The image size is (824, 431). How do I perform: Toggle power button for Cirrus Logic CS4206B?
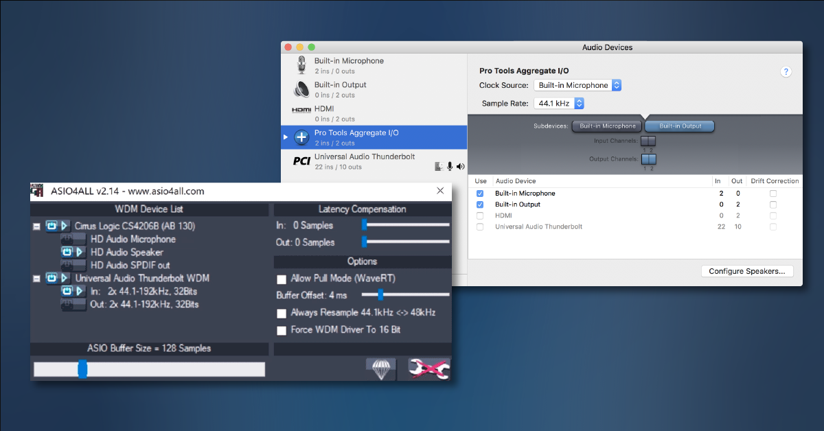coord(52,226)
